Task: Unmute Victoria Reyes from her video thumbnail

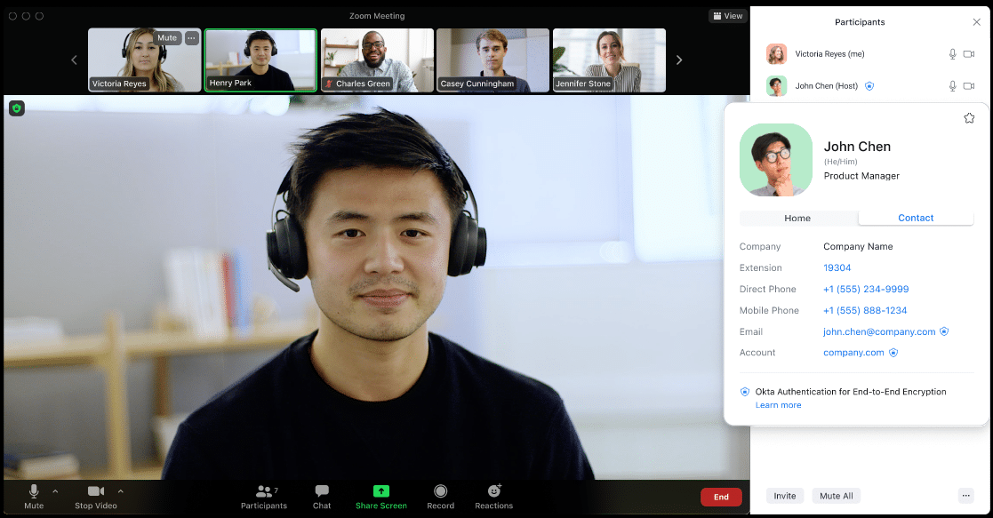Action: (x=166, y=37)
